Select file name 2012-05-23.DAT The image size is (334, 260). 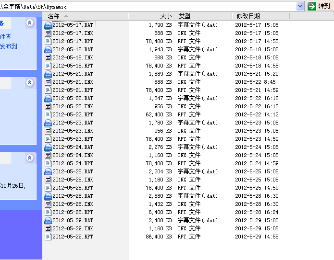73,123
